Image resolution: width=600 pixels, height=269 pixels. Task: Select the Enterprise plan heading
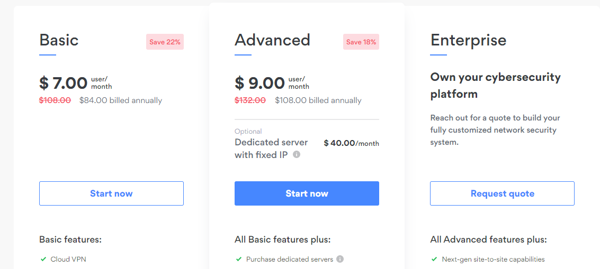click(x=468, y=40)
